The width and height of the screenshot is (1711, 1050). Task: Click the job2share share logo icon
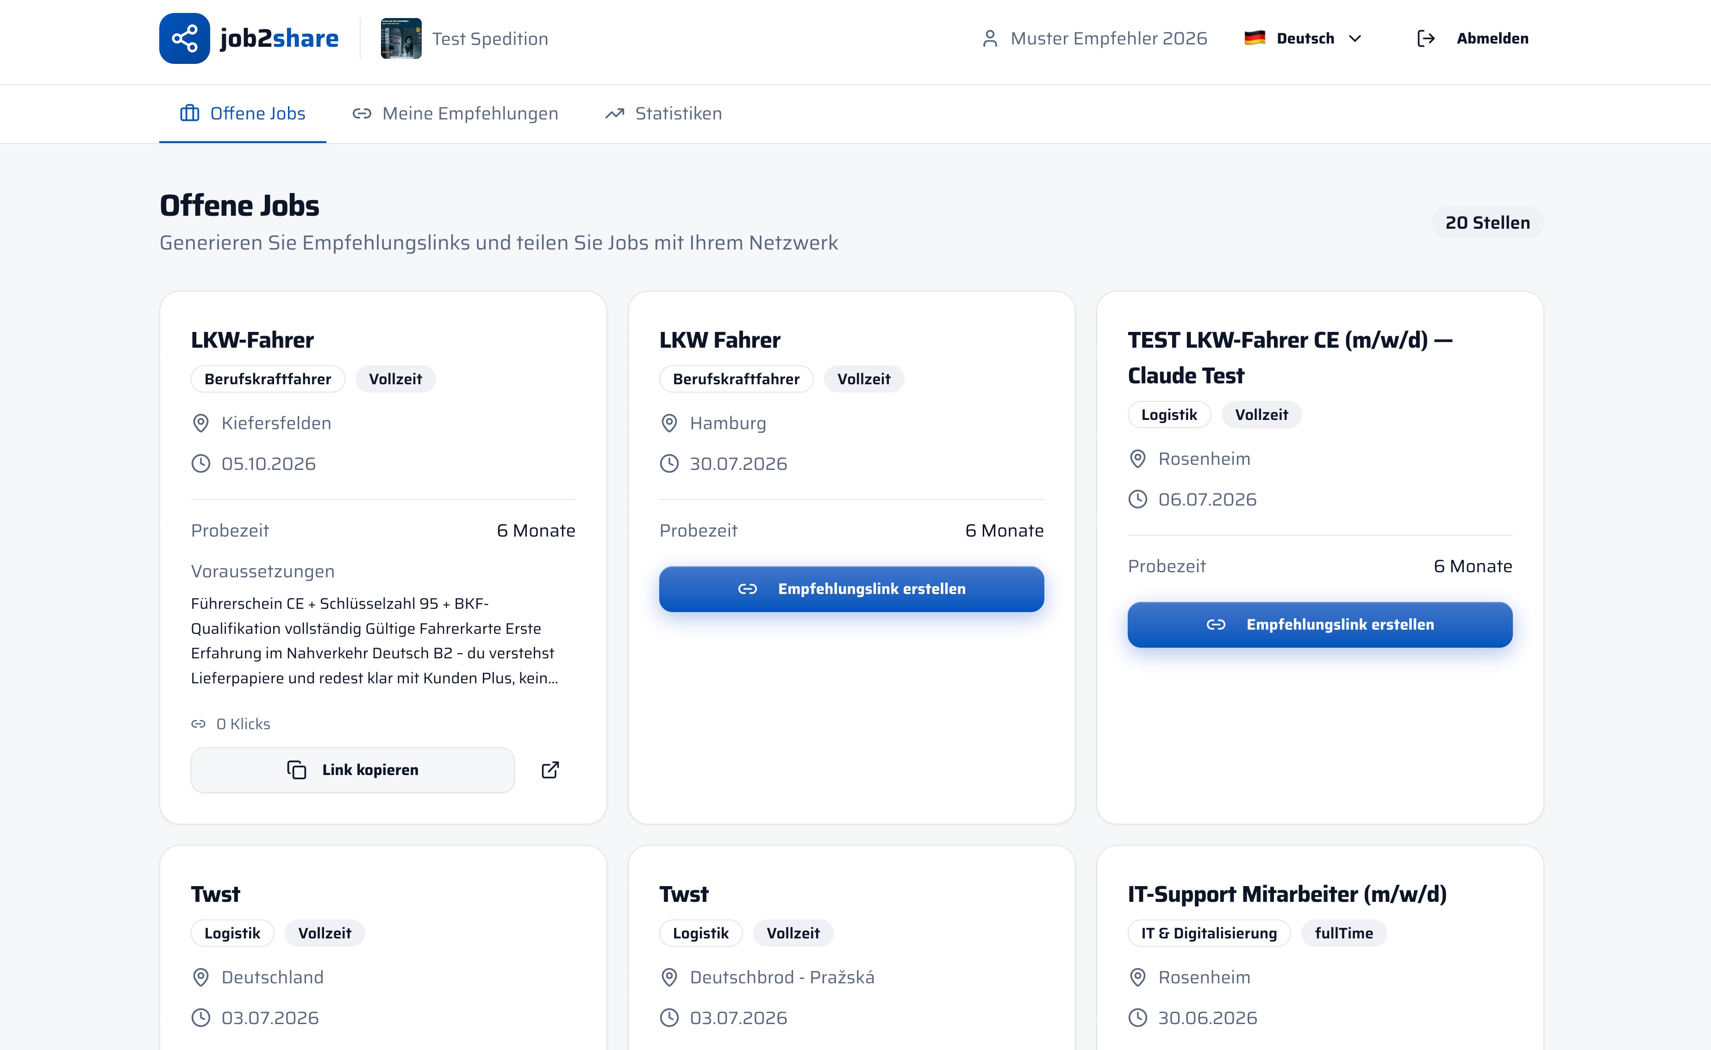tap(184, 38)
